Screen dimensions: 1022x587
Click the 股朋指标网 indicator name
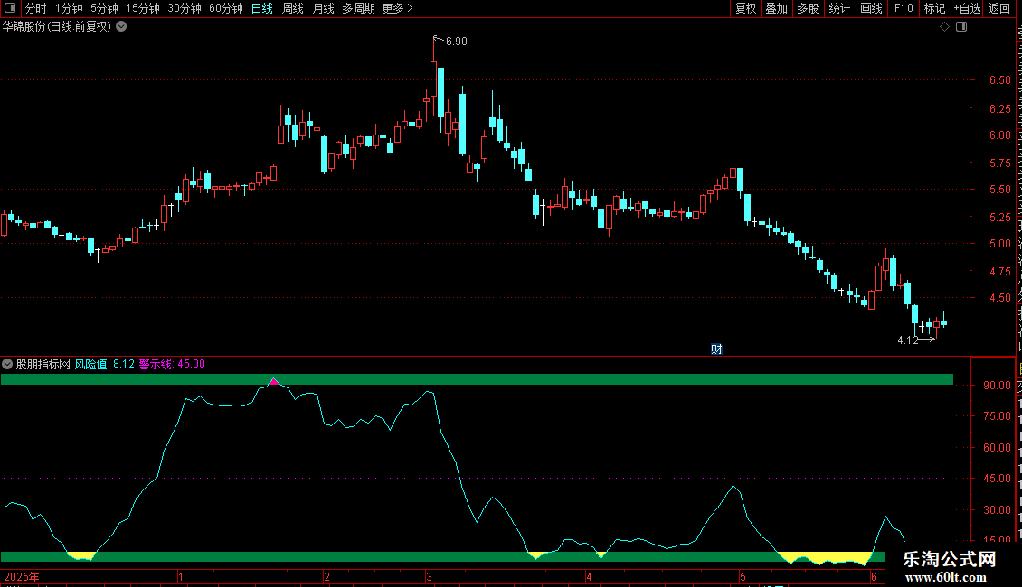43,364
